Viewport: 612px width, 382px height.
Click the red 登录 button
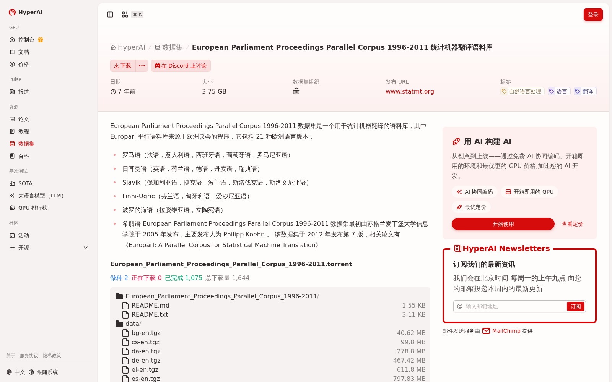593,15
